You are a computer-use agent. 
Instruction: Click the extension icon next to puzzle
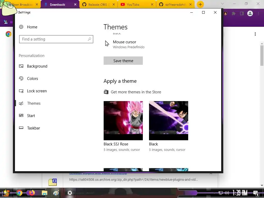225,13
